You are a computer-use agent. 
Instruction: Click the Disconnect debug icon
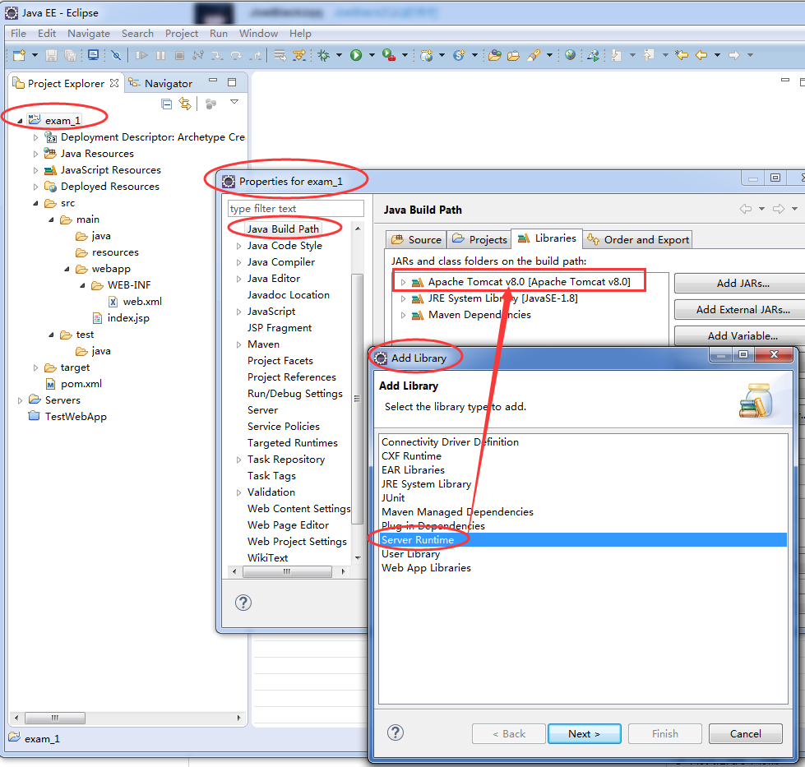tap(198, 55)
